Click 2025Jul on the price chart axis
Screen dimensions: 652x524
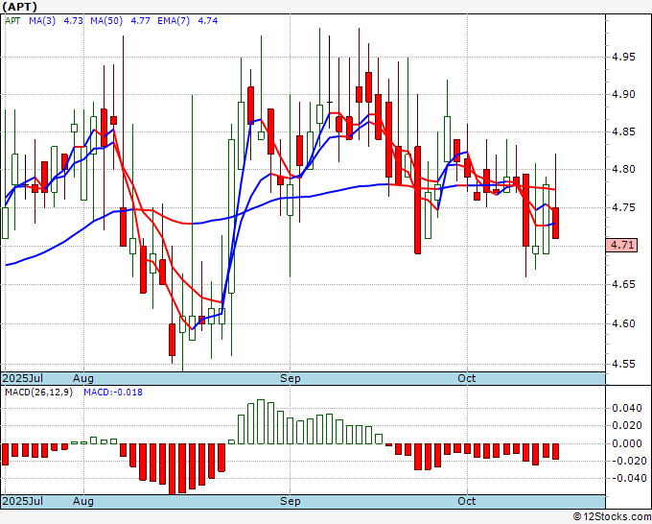tap(23, 378)
